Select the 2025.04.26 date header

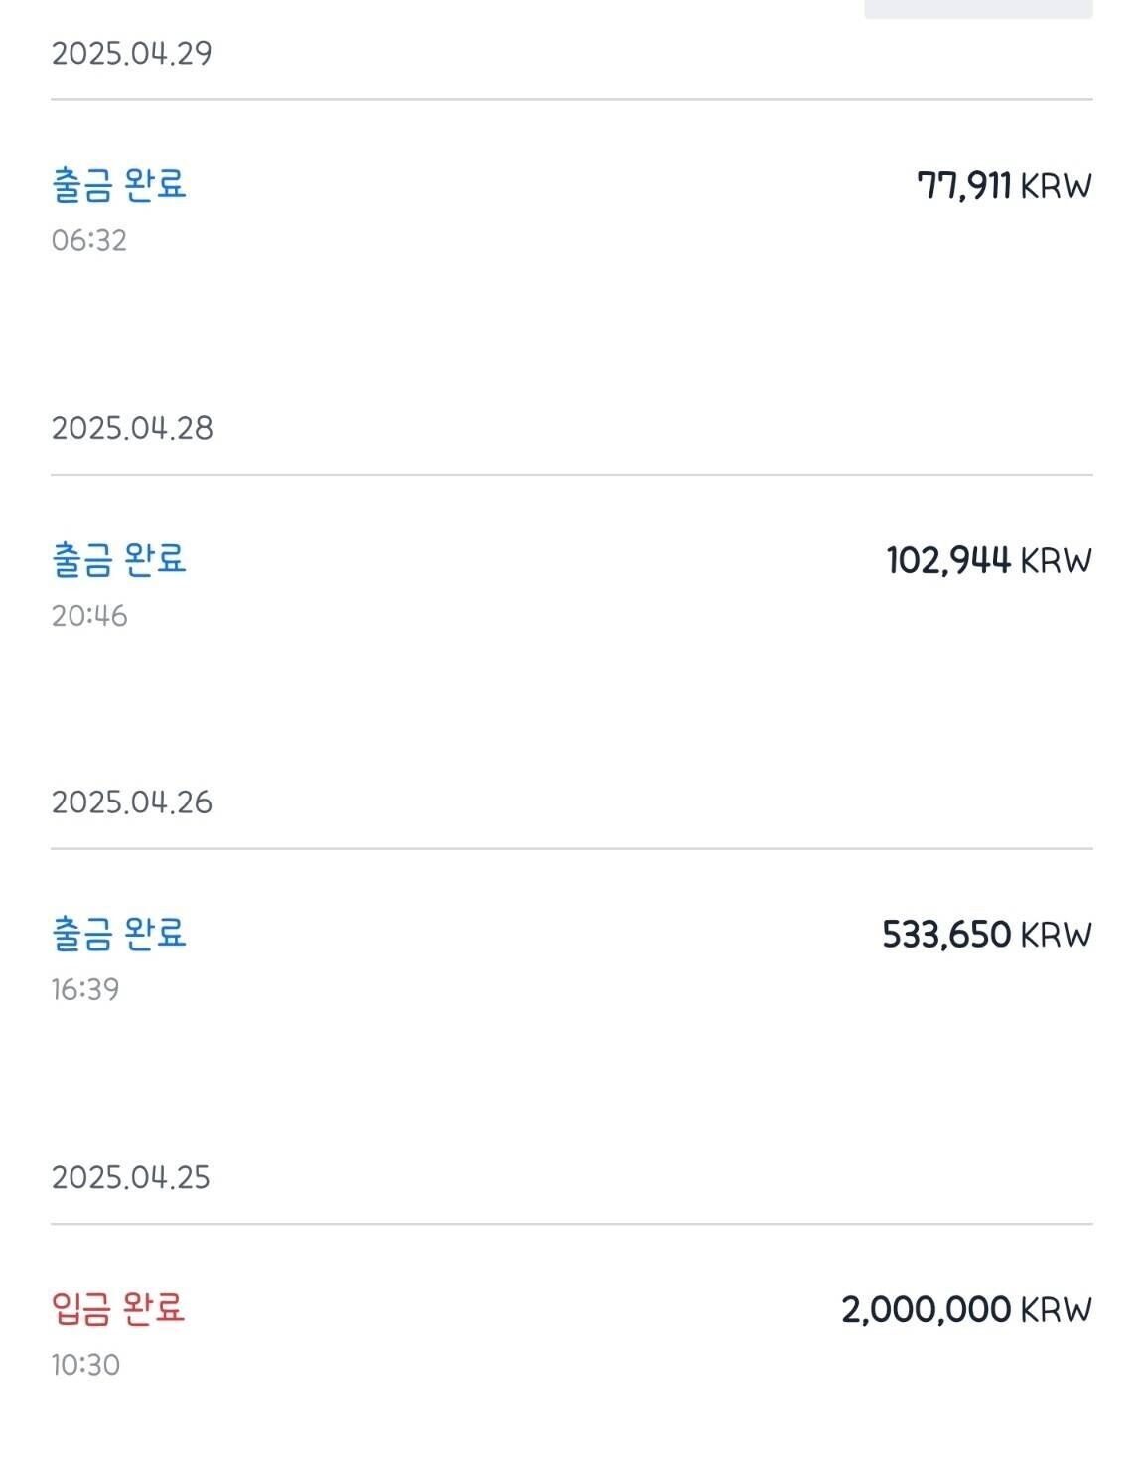(x=132, y=802)
